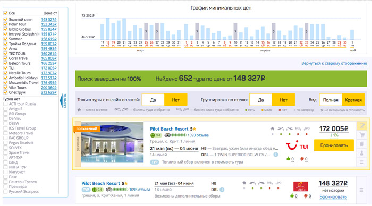Screen dimensions: 372x206
Task: Click 'Вернуться к старому отображению' link
Action: [x=334, y=63]
